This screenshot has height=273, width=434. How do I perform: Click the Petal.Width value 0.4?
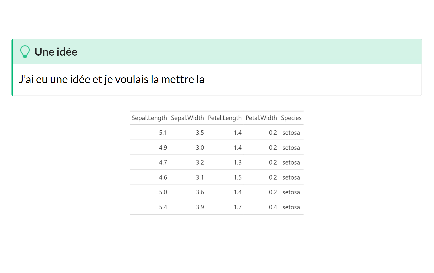click(x=273, y=207)
